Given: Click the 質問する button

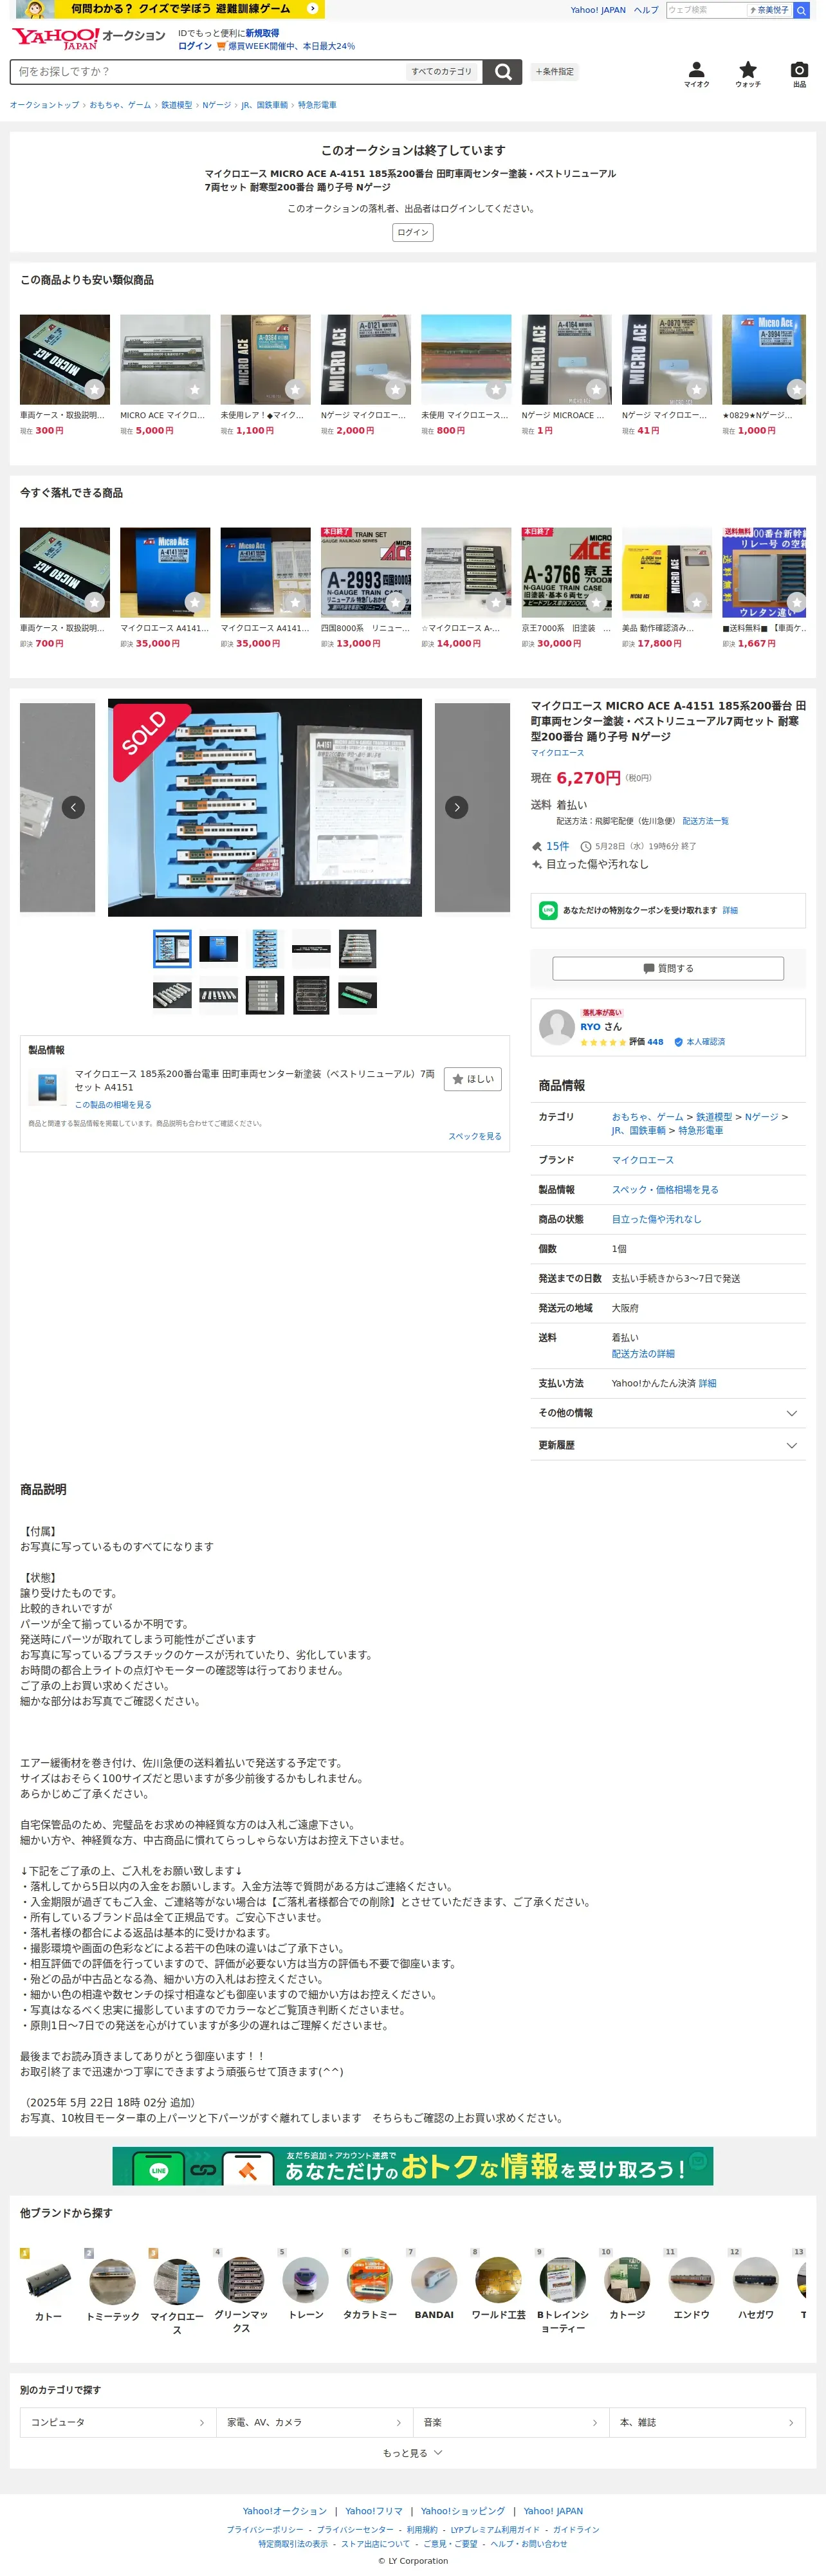Looking at the screenshot, I should [667, 968].
